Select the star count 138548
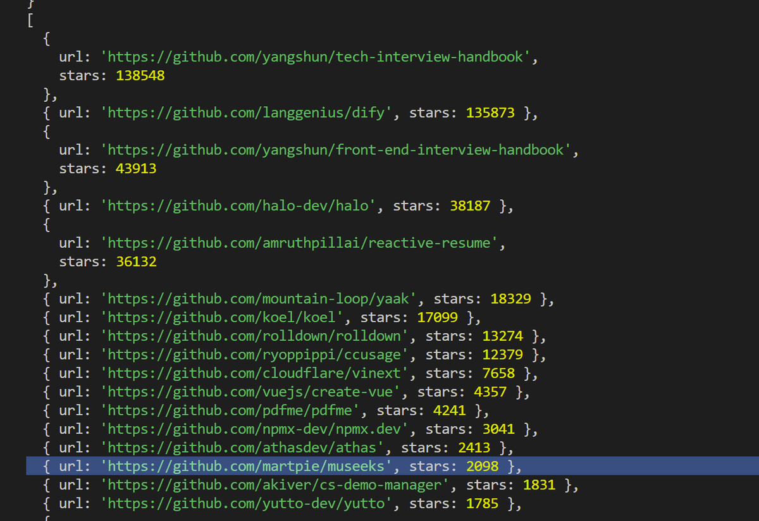Viewport: 759px width, 521px height. coord(140,76)
